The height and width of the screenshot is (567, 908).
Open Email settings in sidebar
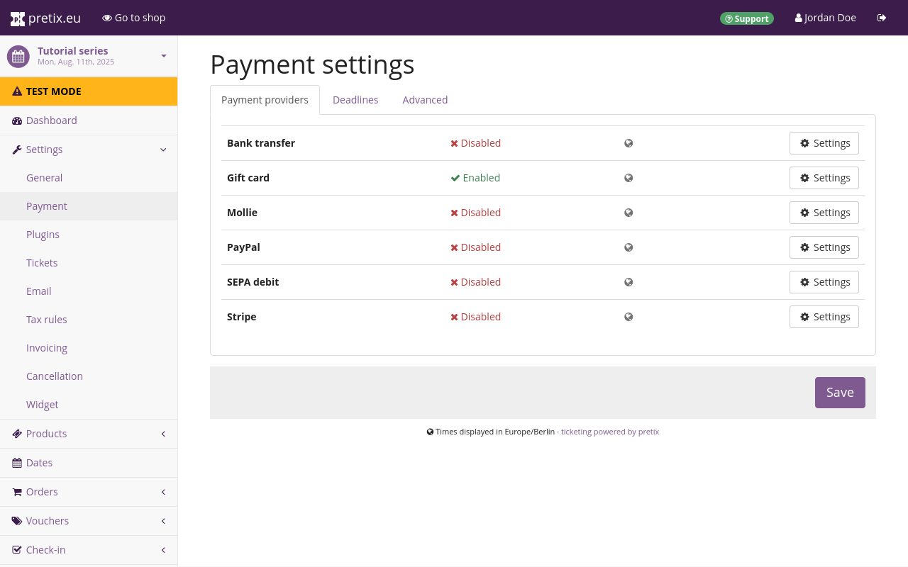[89, 291]
